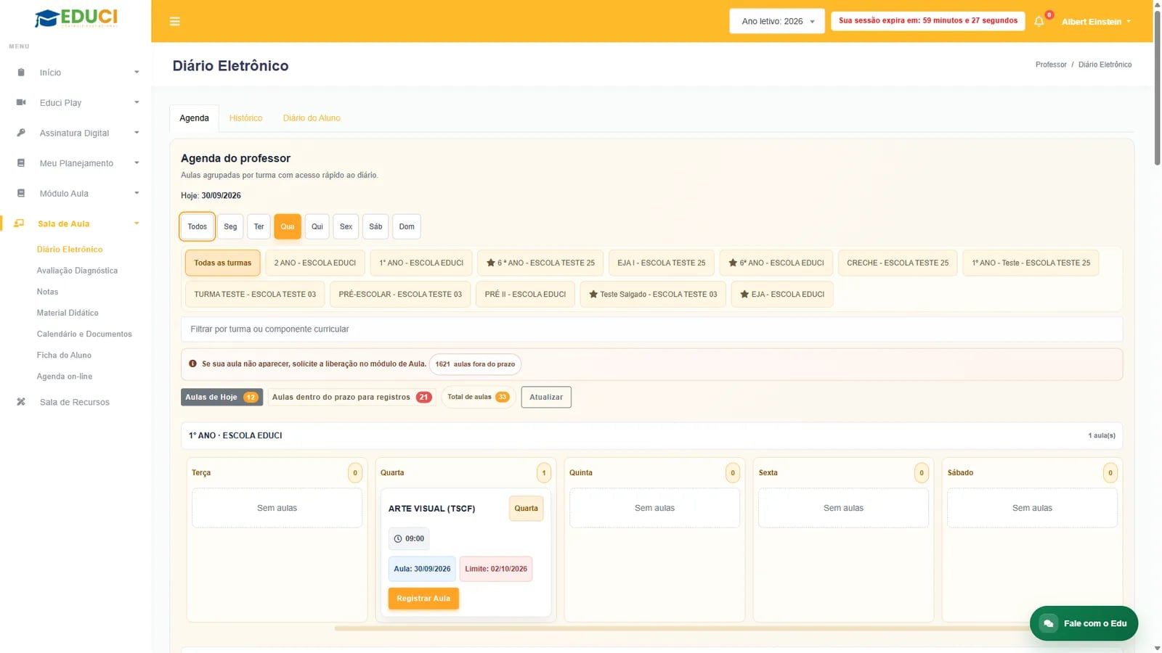Screen dimensions: 1162x653
Task: Collapse the Sala de Aula menu arrow
Action: [x=137, y=223]
